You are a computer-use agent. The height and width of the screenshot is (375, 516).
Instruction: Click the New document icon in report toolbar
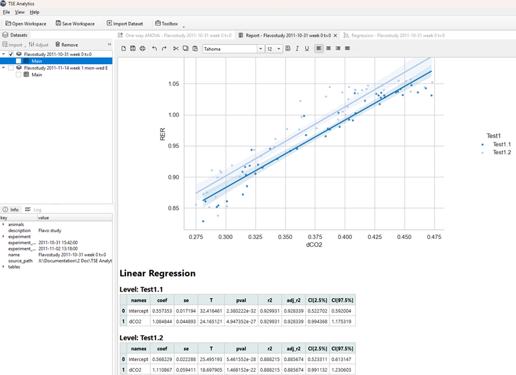(123, 49)
